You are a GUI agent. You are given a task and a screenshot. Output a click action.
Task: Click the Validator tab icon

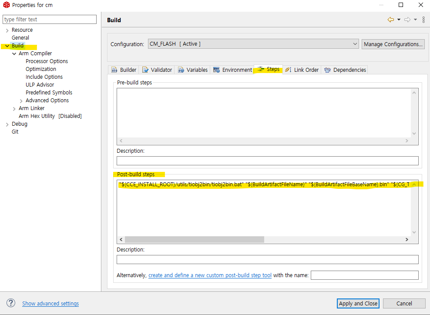click(145, 70)
